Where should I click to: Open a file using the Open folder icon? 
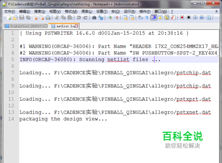click(x=15, y=18)
